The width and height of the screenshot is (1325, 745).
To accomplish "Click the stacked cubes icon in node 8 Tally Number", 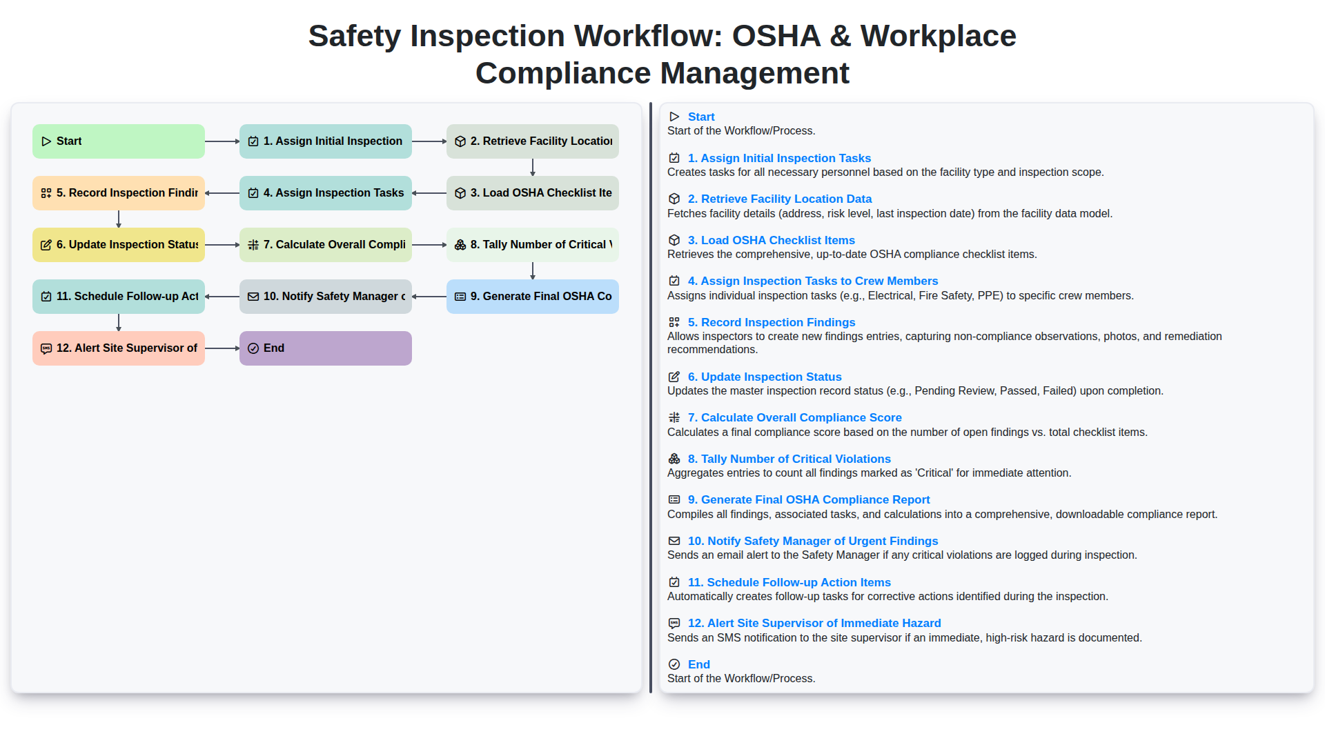I will coord(460,245).
